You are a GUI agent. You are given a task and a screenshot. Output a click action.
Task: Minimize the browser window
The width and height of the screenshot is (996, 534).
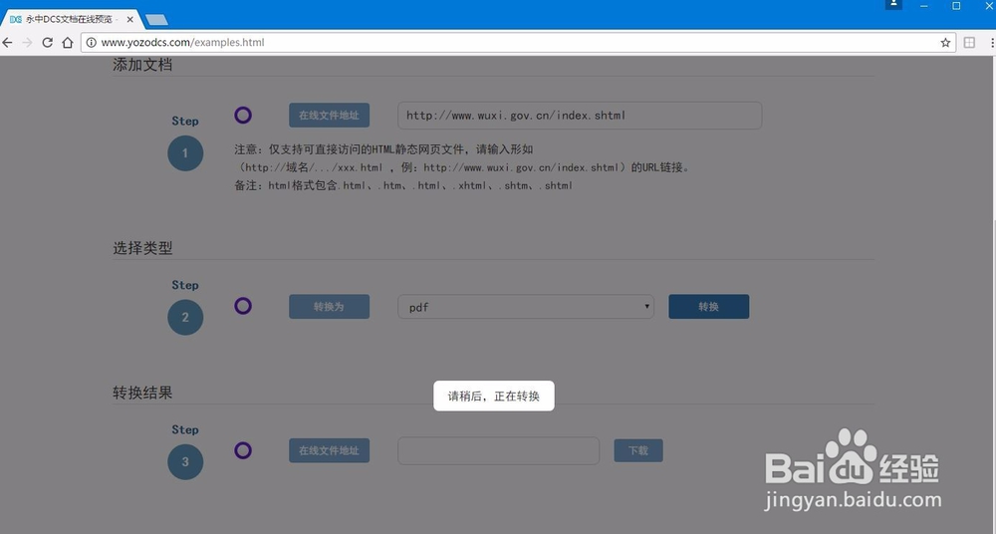point(924,6)
